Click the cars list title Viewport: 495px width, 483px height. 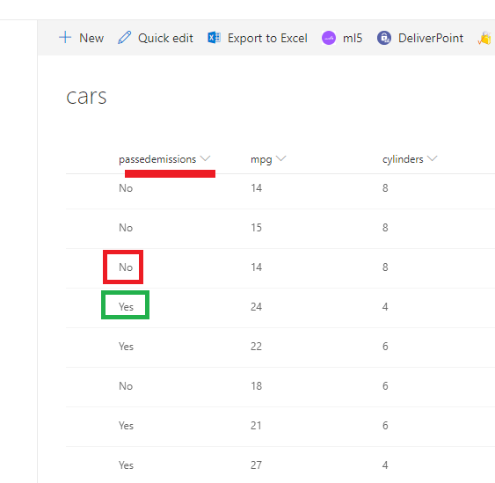[x=86, y=97]
